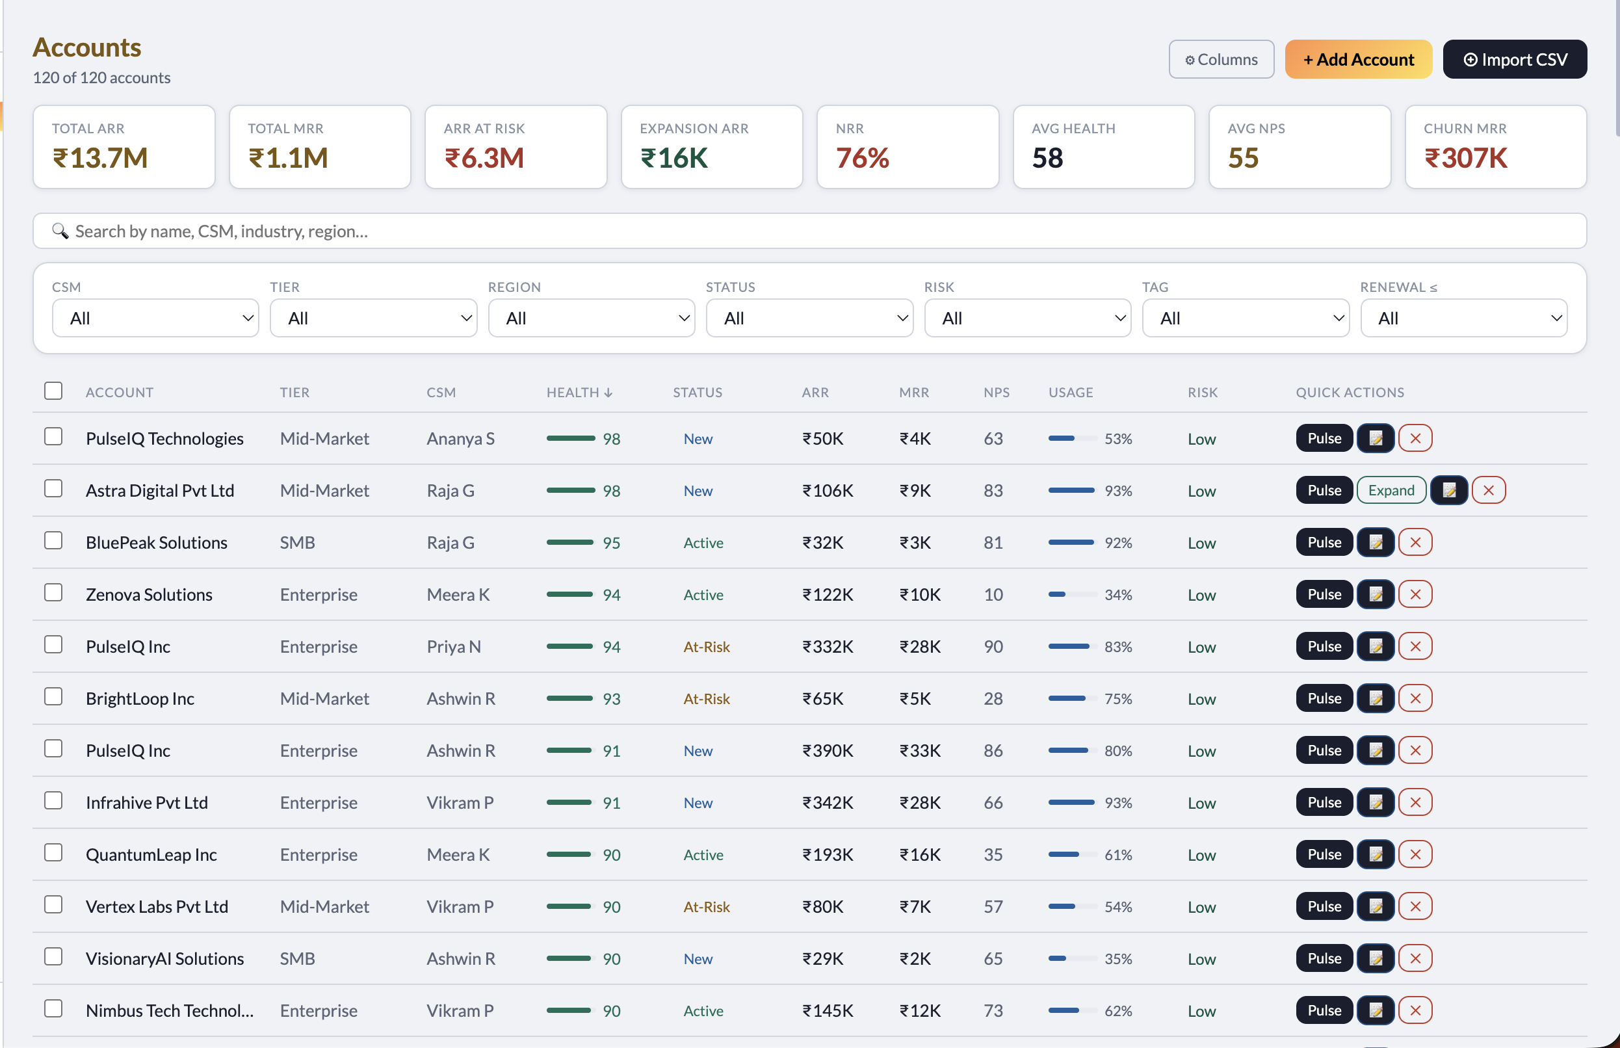Click Expand for Astra Digital Pvt Ltd
The image size is (1620, 1048).
tap(1391, 490)
